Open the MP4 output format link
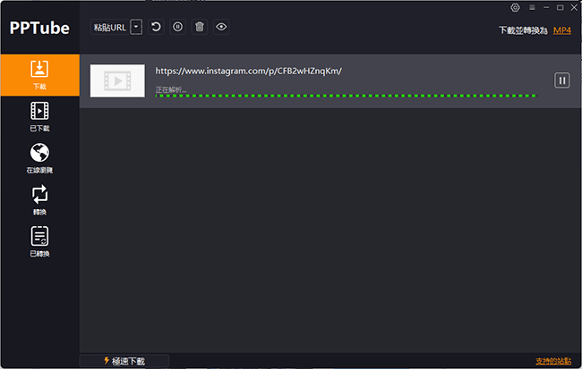The width and height of the screenshot is (582, 369). (x=561, y=30)
